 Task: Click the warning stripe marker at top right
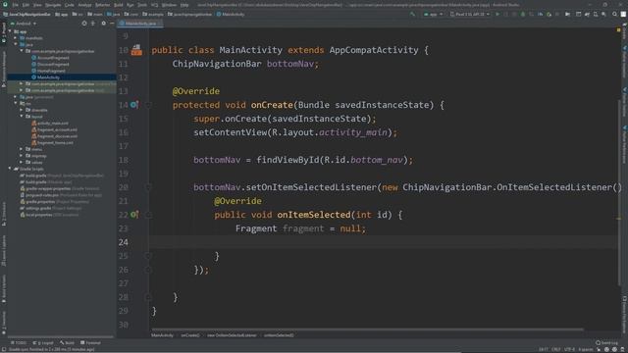pos(619,30)
